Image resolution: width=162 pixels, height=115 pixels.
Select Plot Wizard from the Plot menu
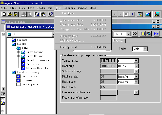click(x=70, y=47)
